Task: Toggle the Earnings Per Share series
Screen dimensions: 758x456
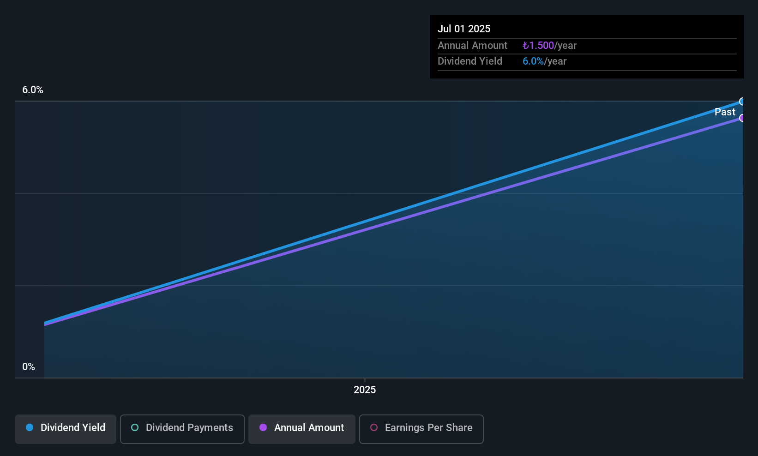Action: pos(421,429)
